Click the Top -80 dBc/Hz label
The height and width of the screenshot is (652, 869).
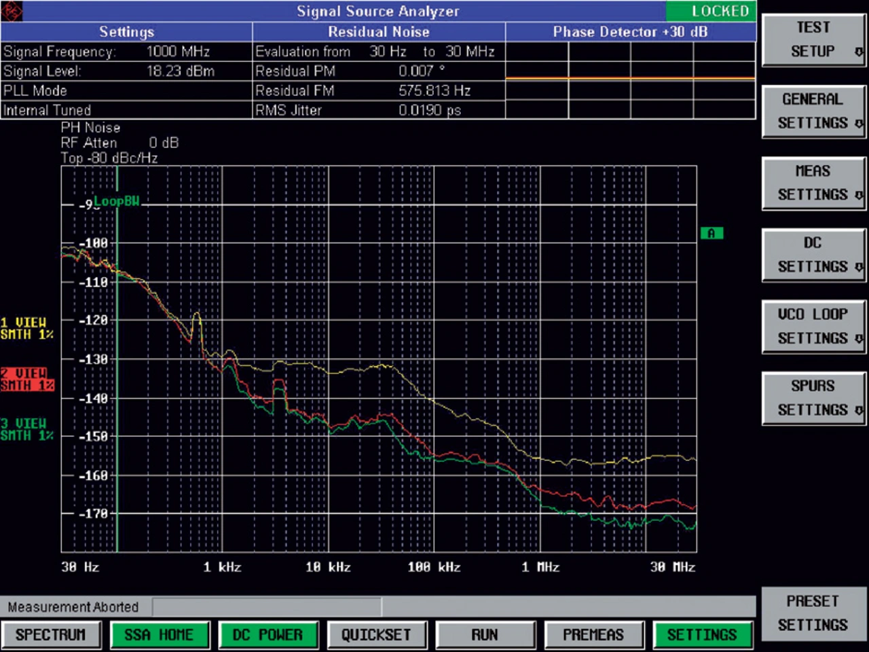tap(109, 158)
